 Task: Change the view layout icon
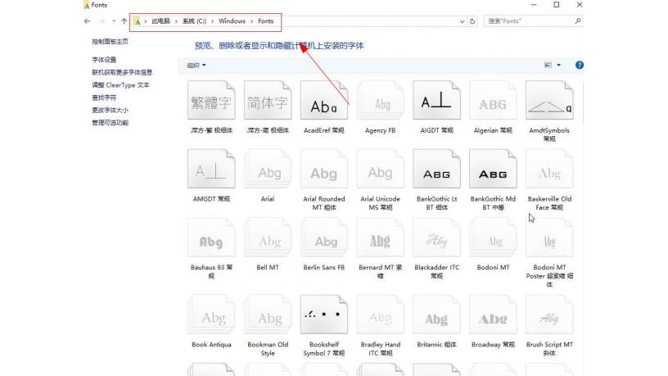point(548,66)
